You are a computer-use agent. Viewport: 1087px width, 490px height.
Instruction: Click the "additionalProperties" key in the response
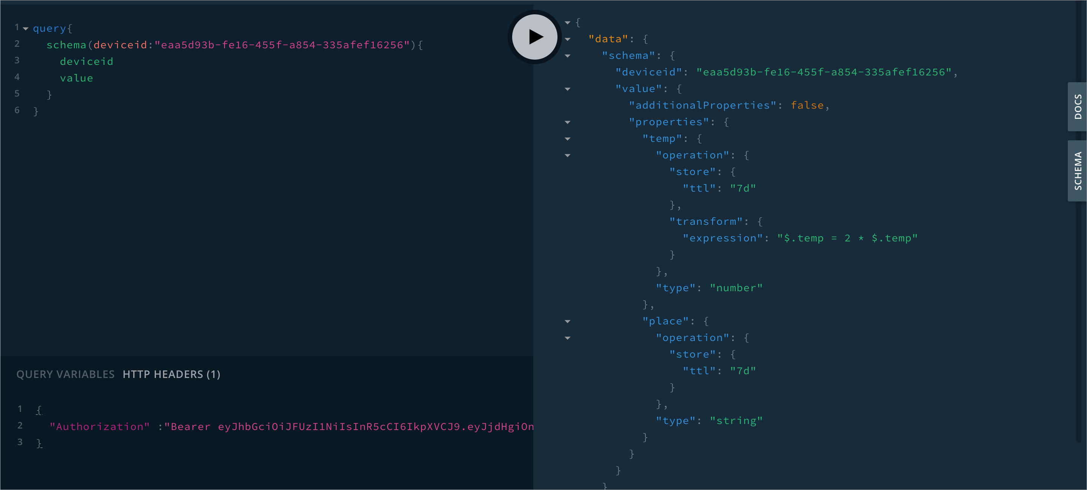click(x=702, y=105)
